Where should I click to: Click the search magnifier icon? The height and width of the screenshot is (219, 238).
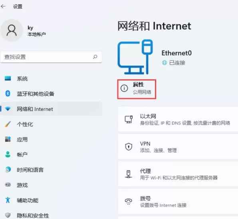[95, 57]
